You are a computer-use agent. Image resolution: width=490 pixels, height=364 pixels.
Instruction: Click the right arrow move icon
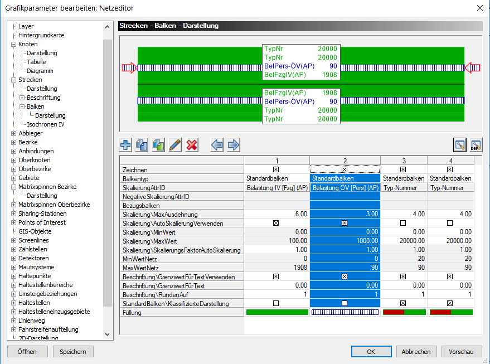click(234, 145)
